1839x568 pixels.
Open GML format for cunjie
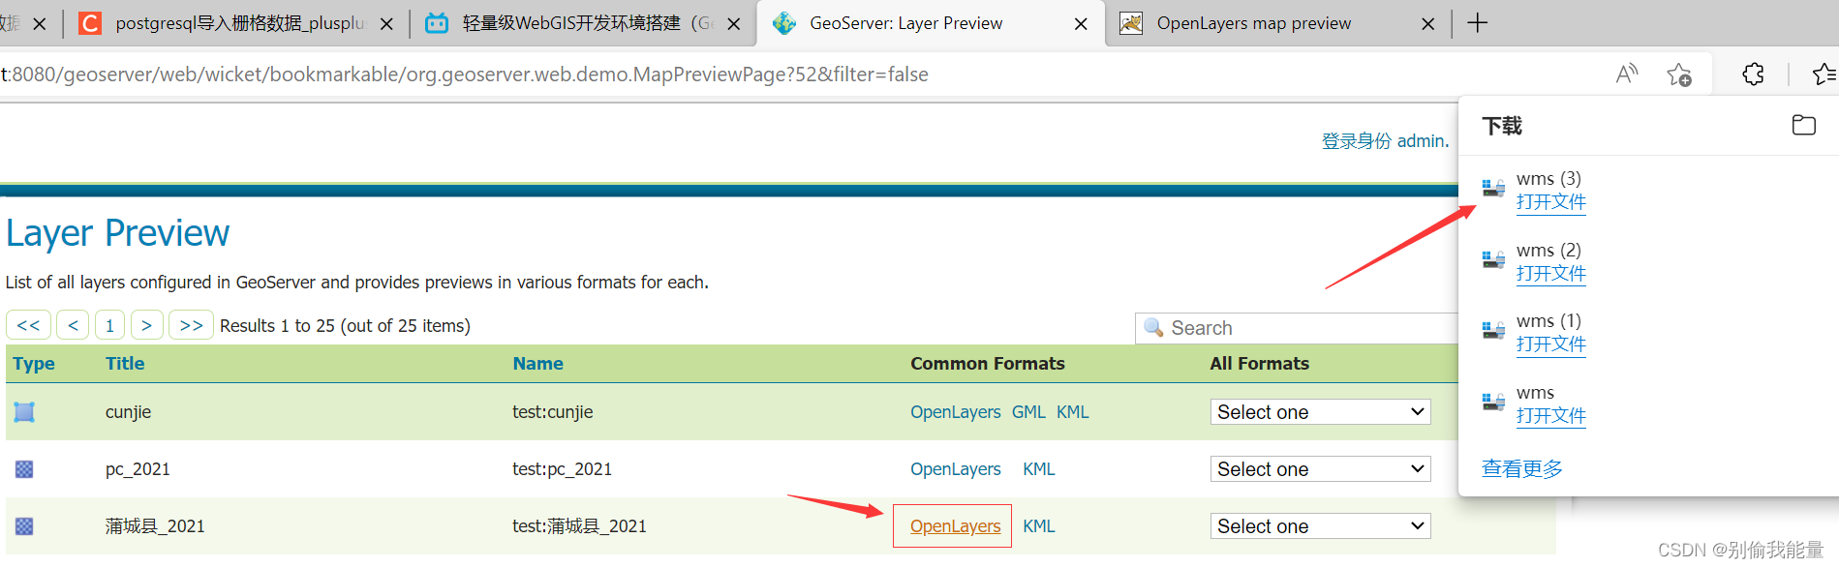coord(1028,412)
